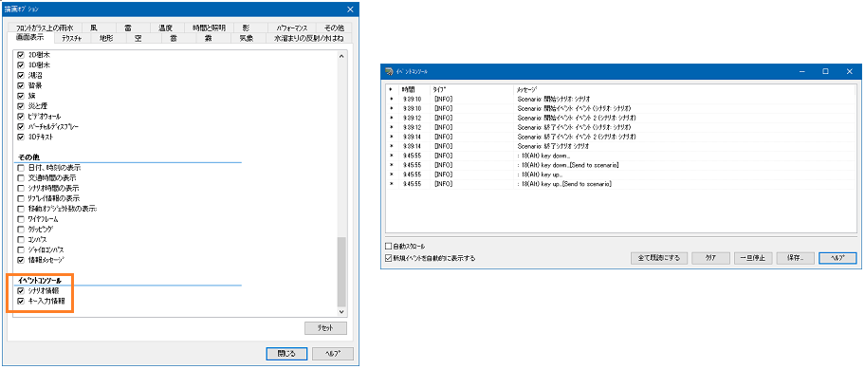The image size is (865, 369).
Task: Open the フロントガラス上の雨水 tab
Action: coord(45,28)
